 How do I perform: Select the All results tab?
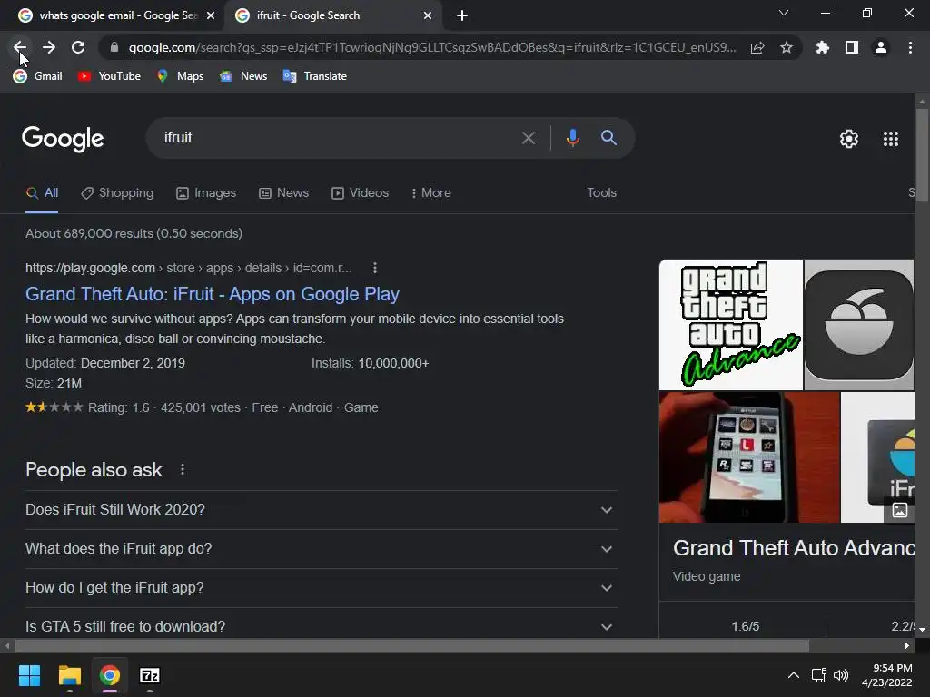42,193
